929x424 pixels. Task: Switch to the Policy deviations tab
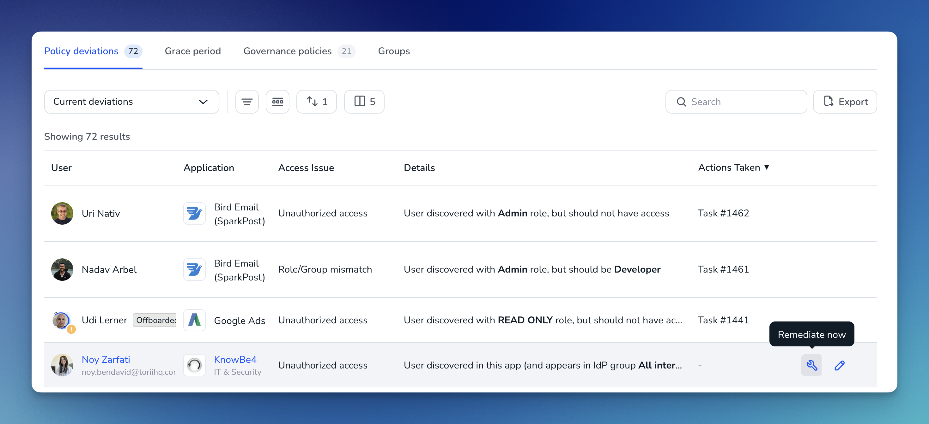(x=93, y=51)
